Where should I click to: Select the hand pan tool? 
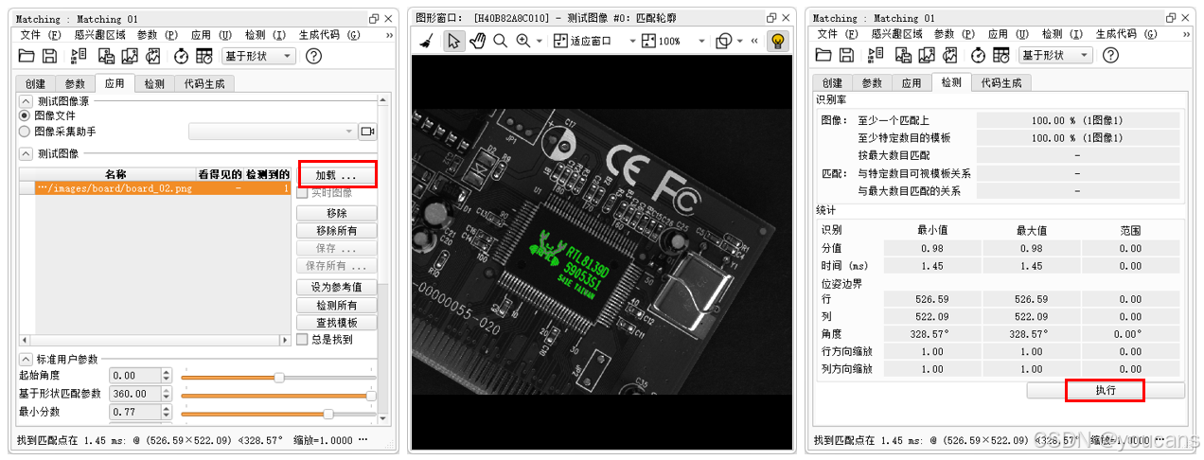tap(477, 41)
